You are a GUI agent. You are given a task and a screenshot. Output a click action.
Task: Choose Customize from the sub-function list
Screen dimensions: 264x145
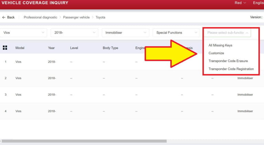216,53
